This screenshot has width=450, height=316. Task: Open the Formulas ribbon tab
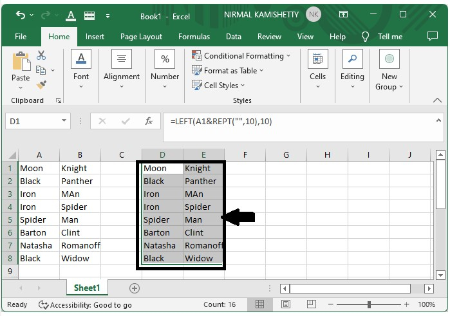click(194, 37)
